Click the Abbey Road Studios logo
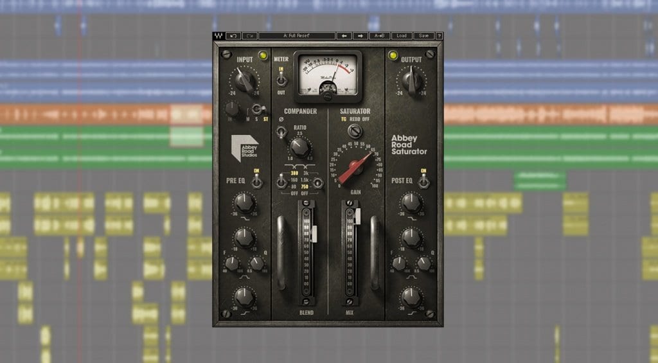This screenshot has height=363, width=658. pyautogui.click(x=245, y=148)
